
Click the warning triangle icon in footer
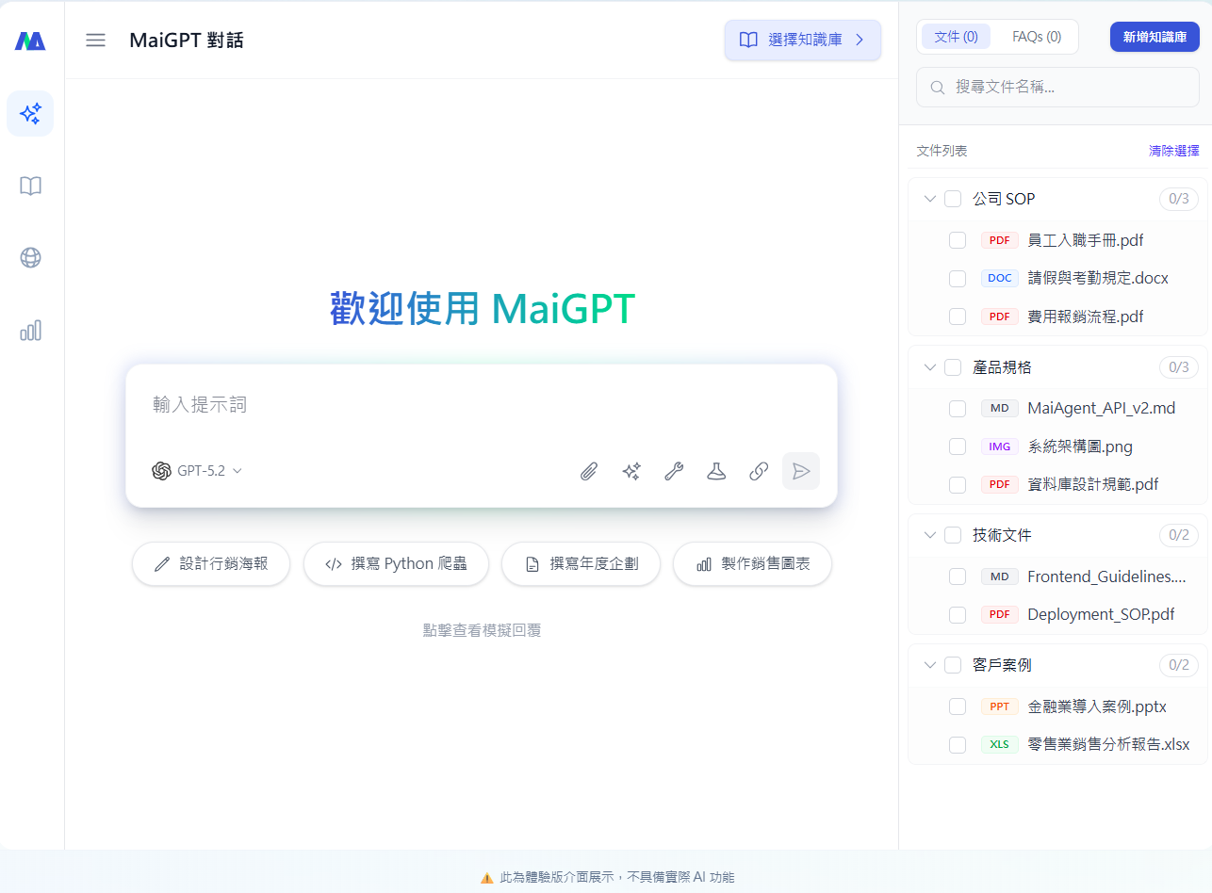pyautogui.click(x=486, y=877)
